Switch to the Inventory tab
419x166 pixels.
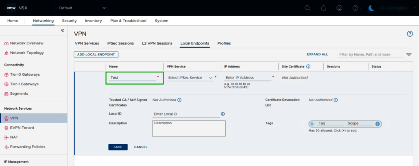click(x=94, y=21)
